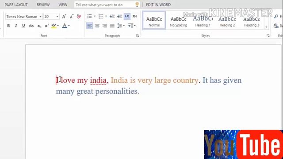Viewport: 283px width, 159px height.
Task: Open Styles pane launcher
Action: click(268, 36)
